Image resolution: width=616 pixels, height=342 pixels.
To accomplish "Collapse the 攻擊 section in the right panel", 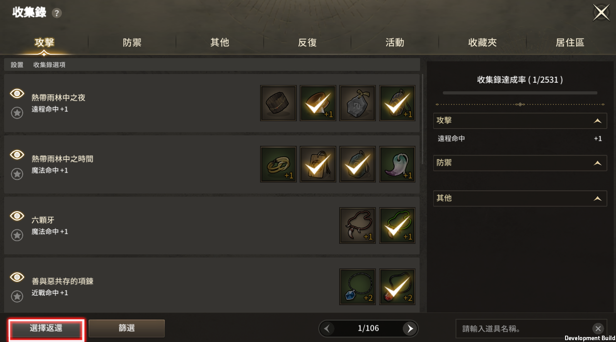I will (x=598, y=121).
